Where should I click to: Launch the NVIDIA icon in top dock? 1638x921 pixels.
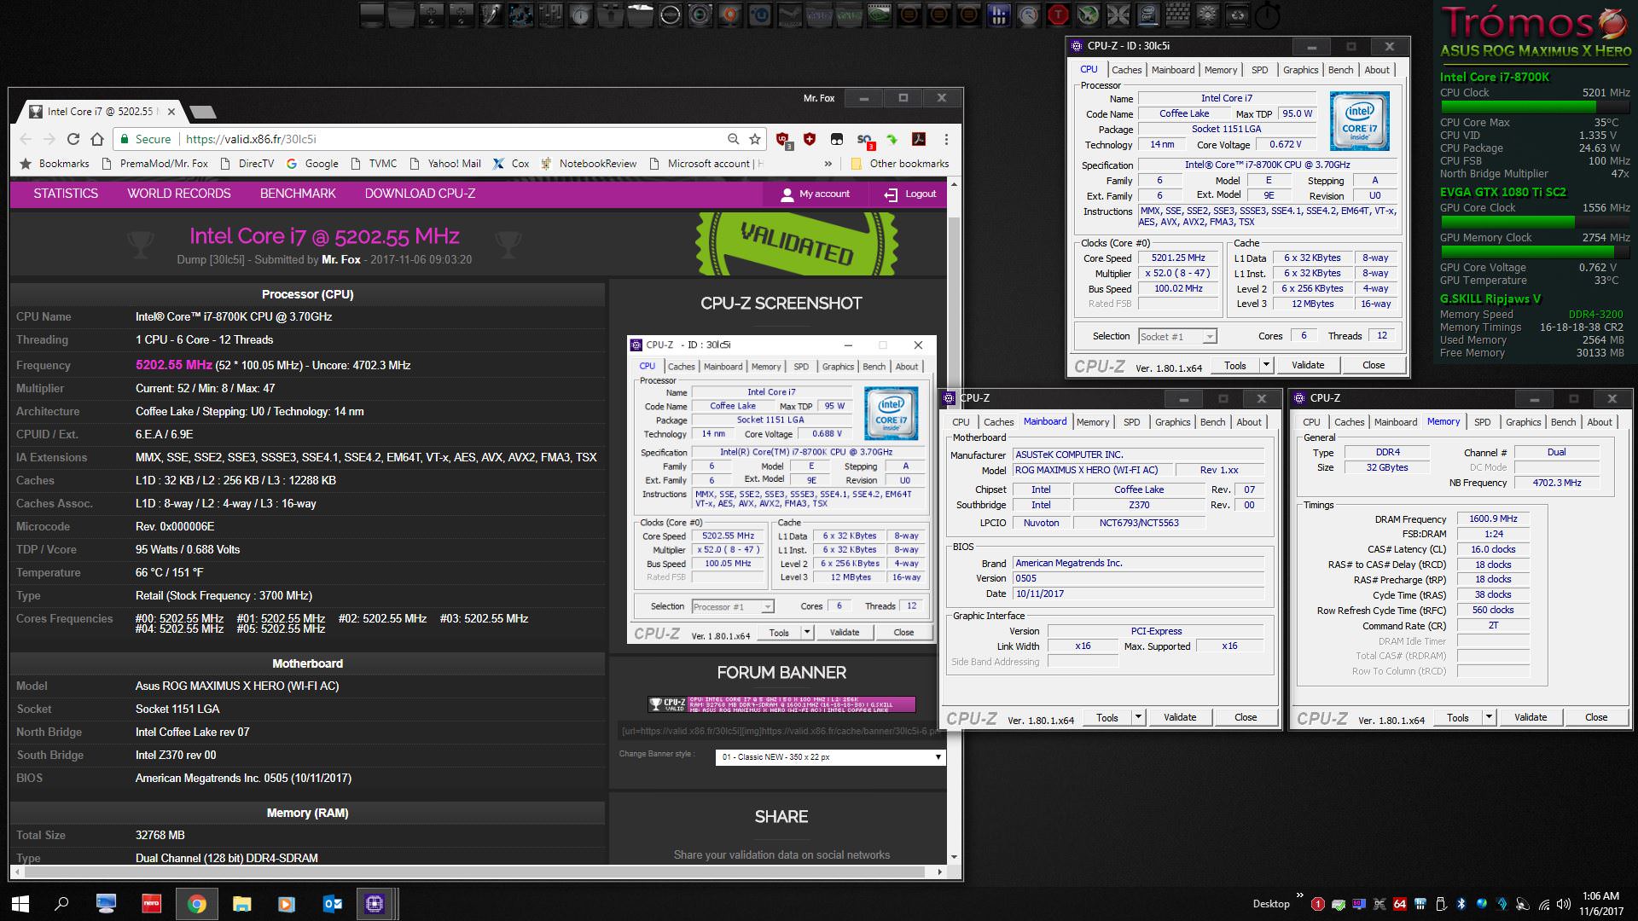pos(879,14)
